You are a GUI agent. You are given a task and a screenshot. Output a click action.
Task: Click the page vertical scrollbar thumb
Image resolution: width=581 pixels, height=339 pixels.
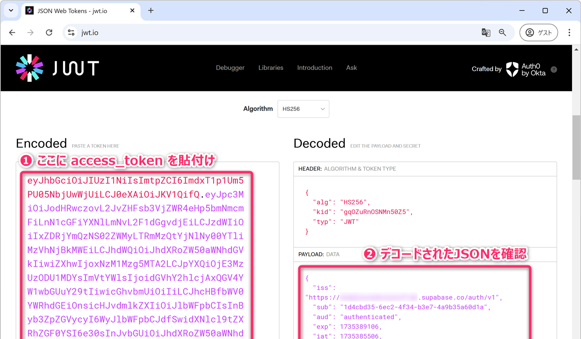(x=576, y=148)
